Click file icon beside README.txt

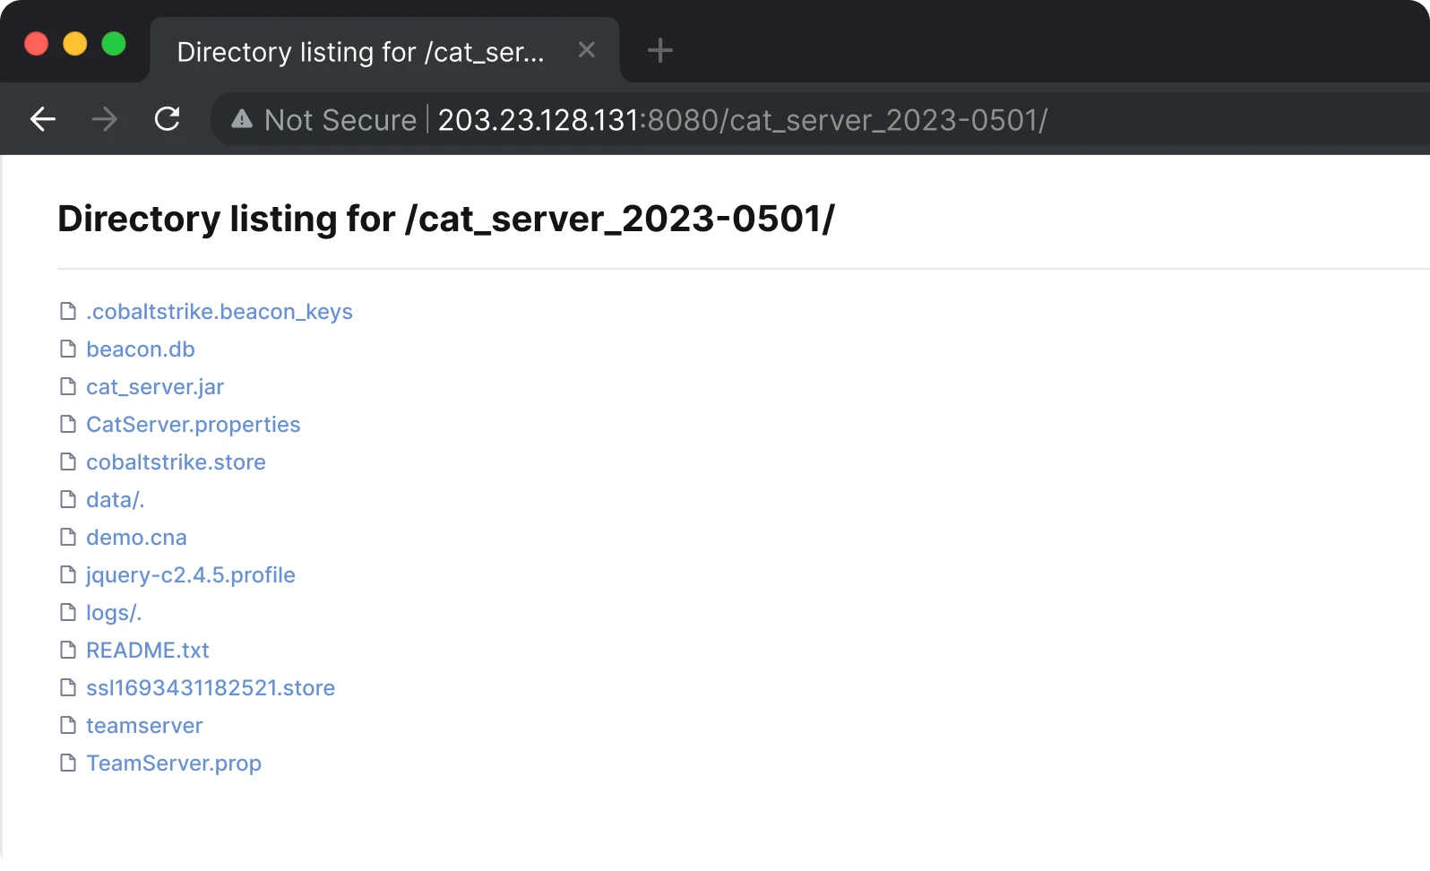point(68,650)
